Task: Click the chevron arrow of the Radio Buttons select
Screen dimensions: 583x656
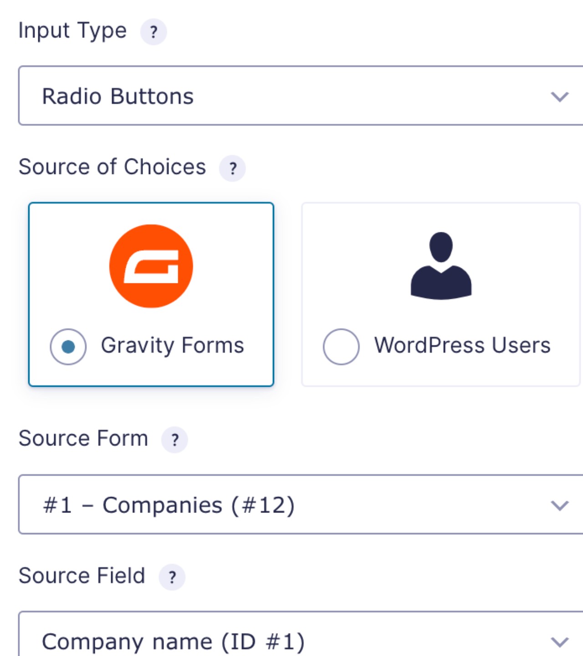Action: click(559, 97)
